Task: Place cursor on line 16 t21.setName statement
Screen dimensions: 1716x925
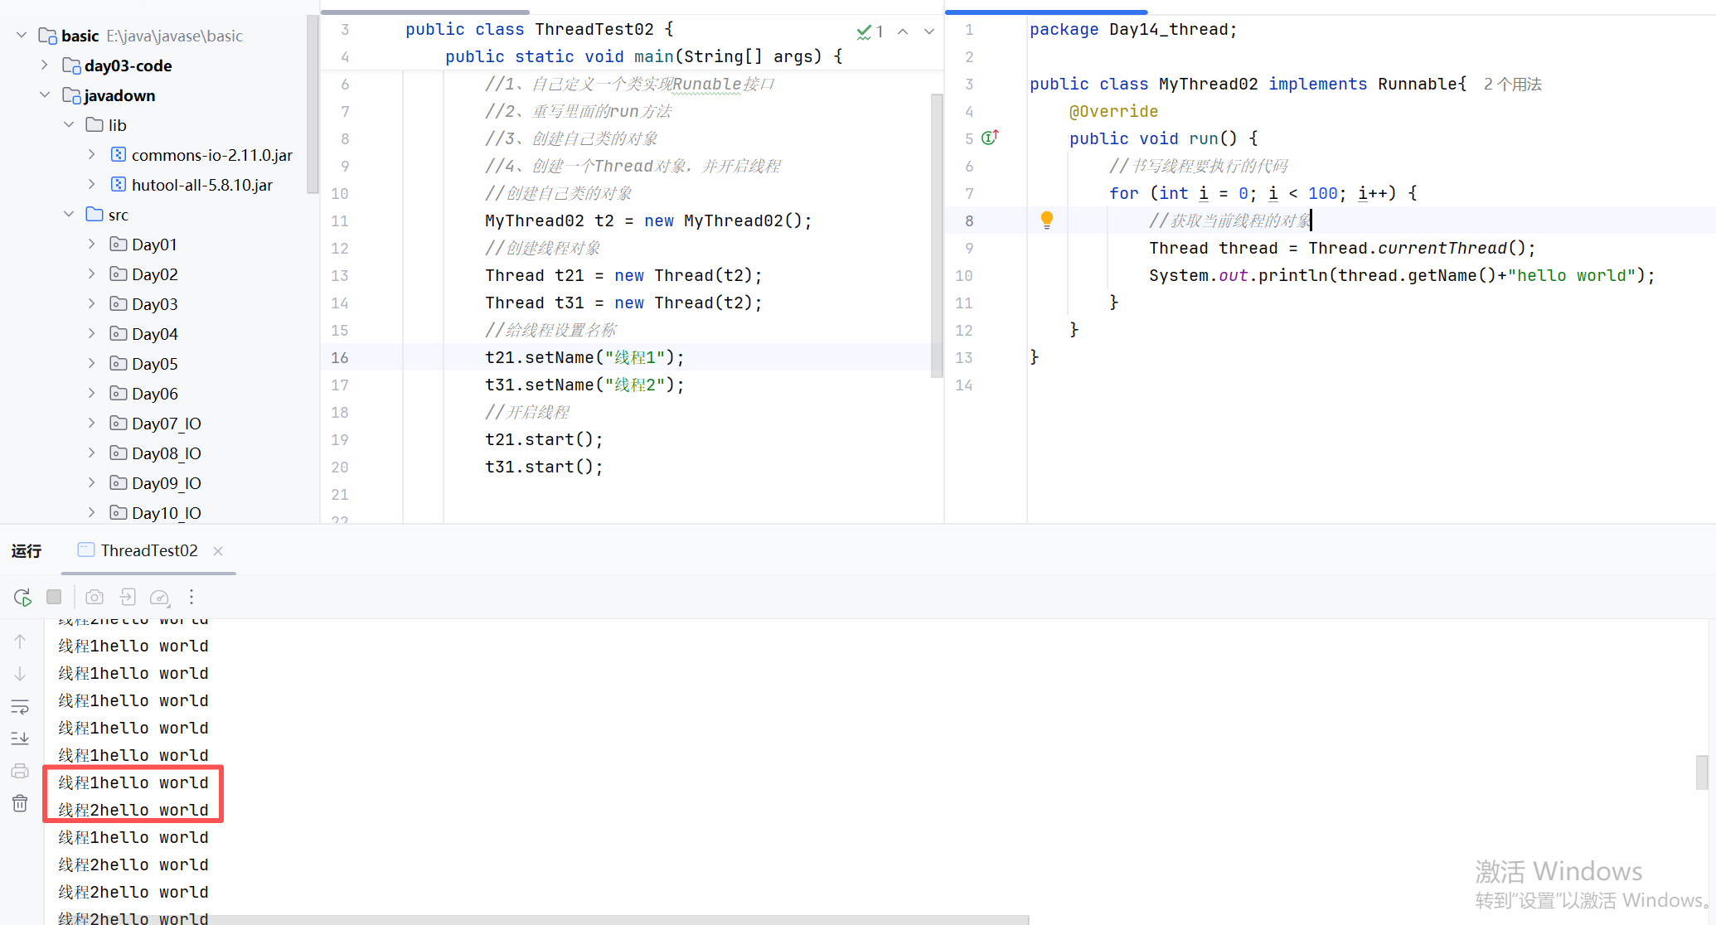Action: pos(584,357)
